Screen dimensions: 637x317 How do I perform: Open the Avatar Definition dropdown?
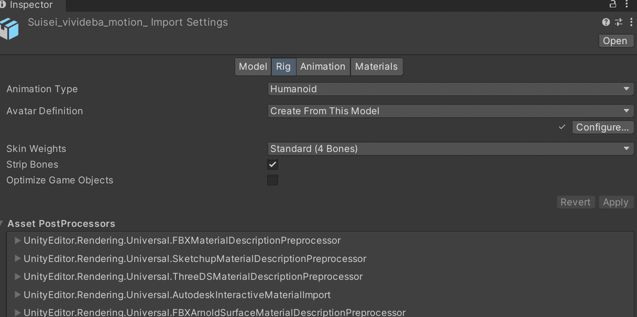coord(451,111)
